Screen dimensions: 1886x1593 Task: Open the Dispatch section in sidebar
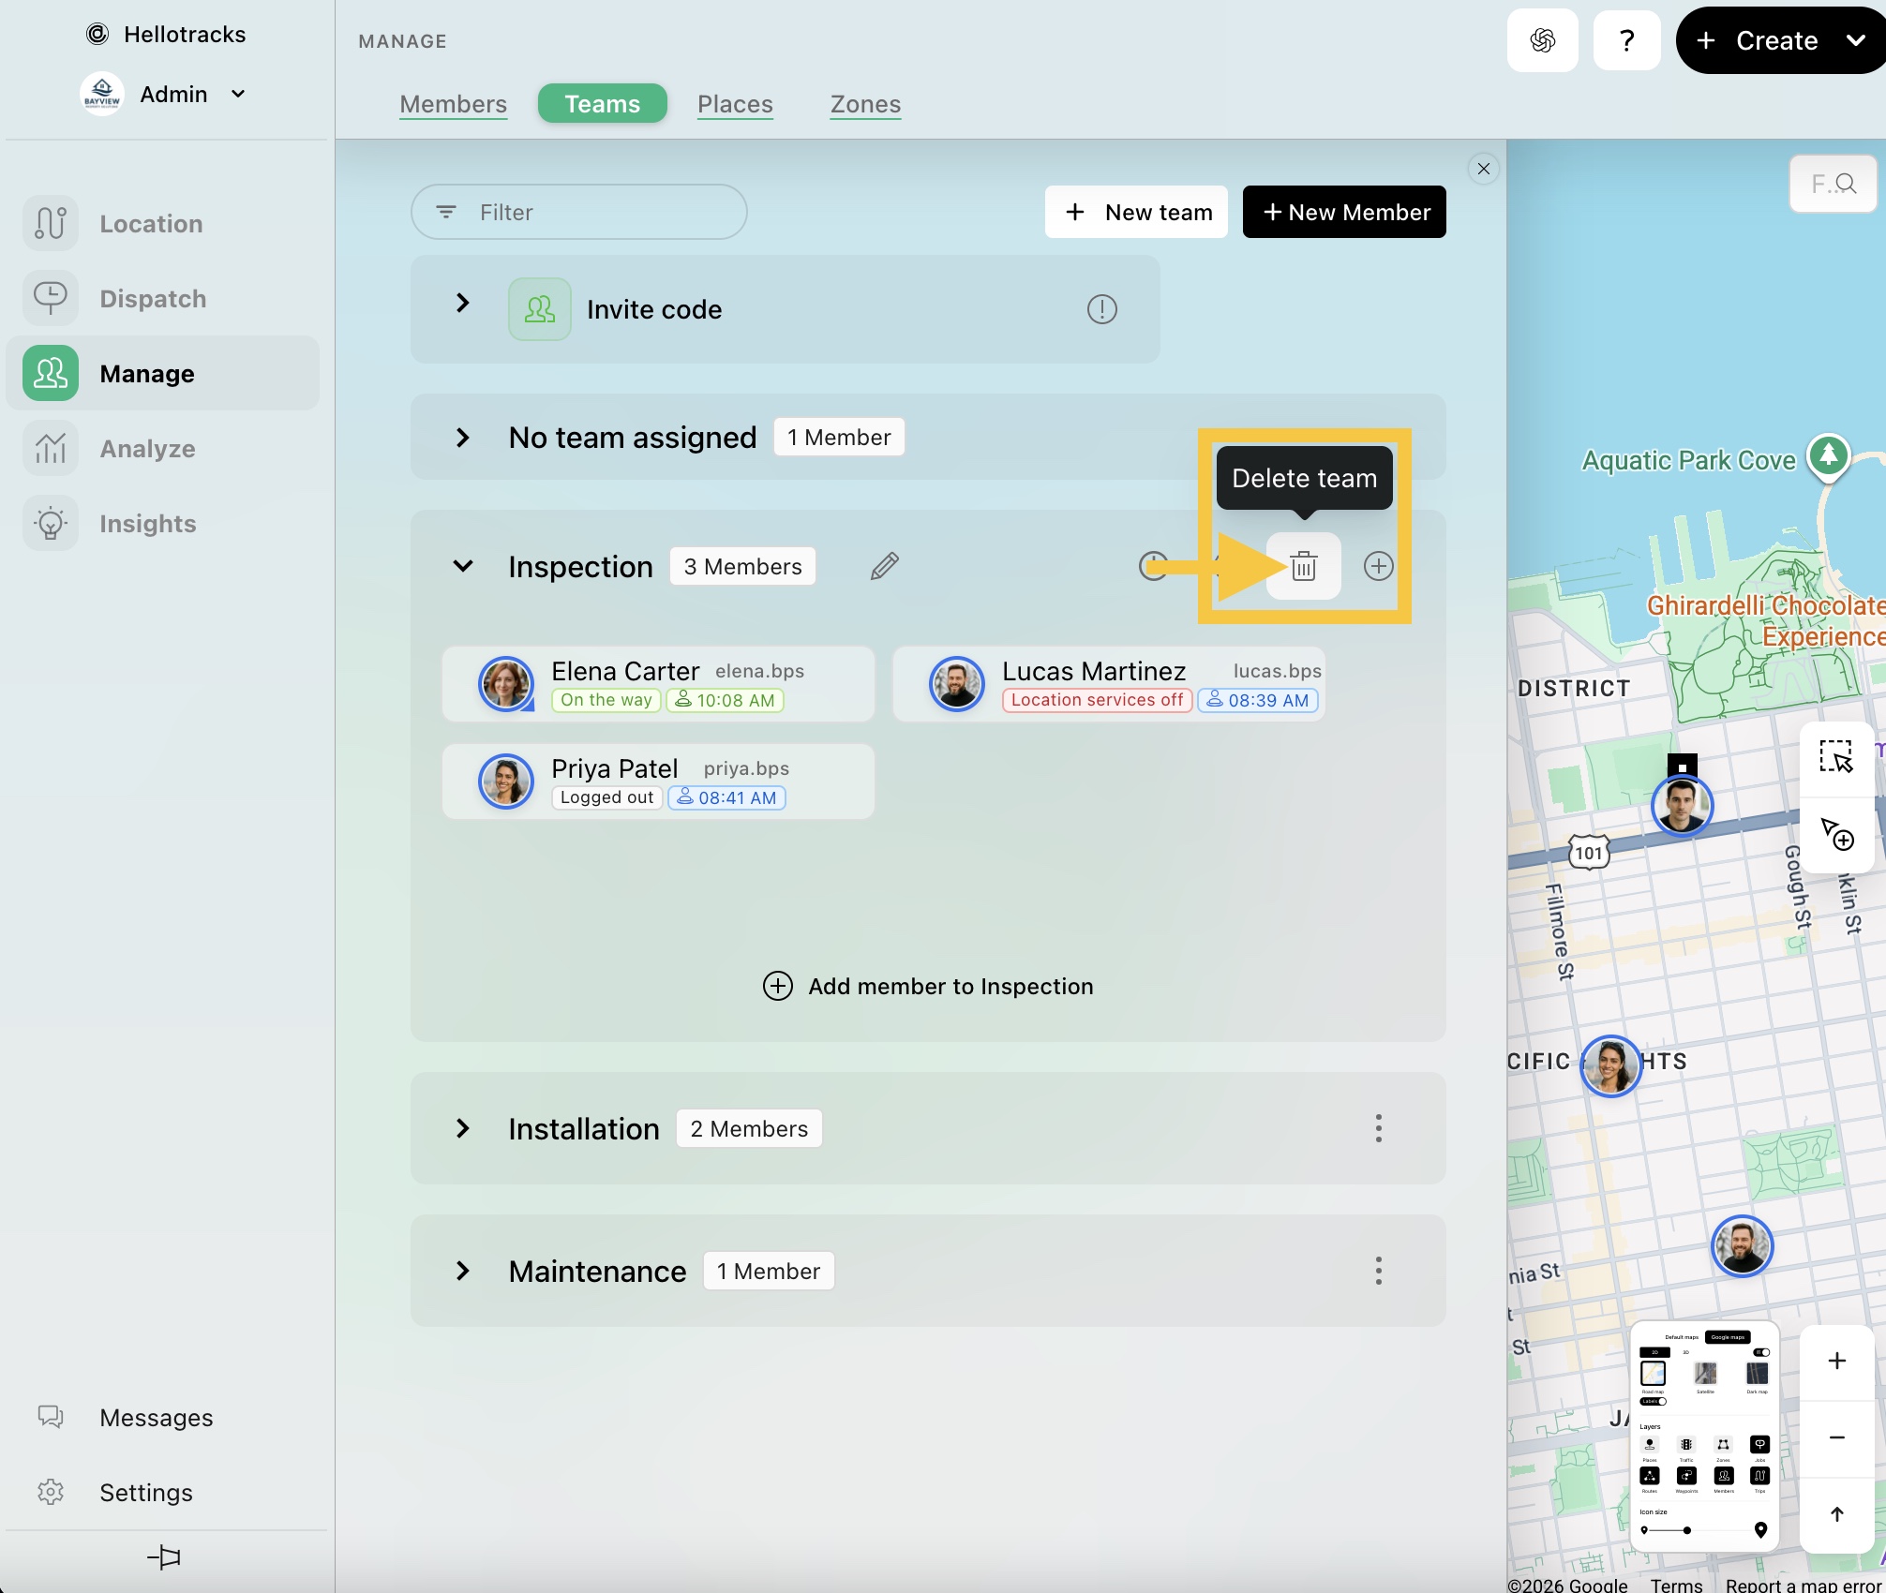click(153, 299)
